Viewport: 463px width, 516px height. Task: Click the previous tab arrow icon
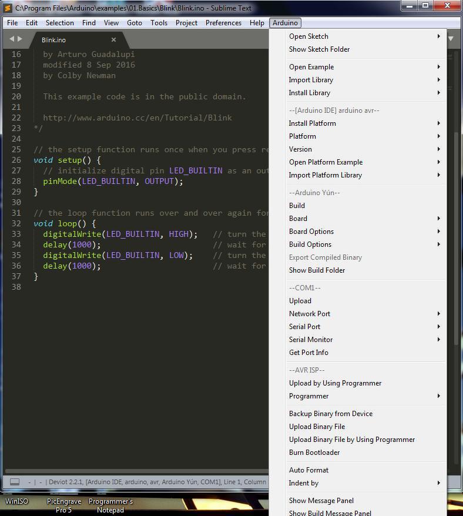[12, 39]
